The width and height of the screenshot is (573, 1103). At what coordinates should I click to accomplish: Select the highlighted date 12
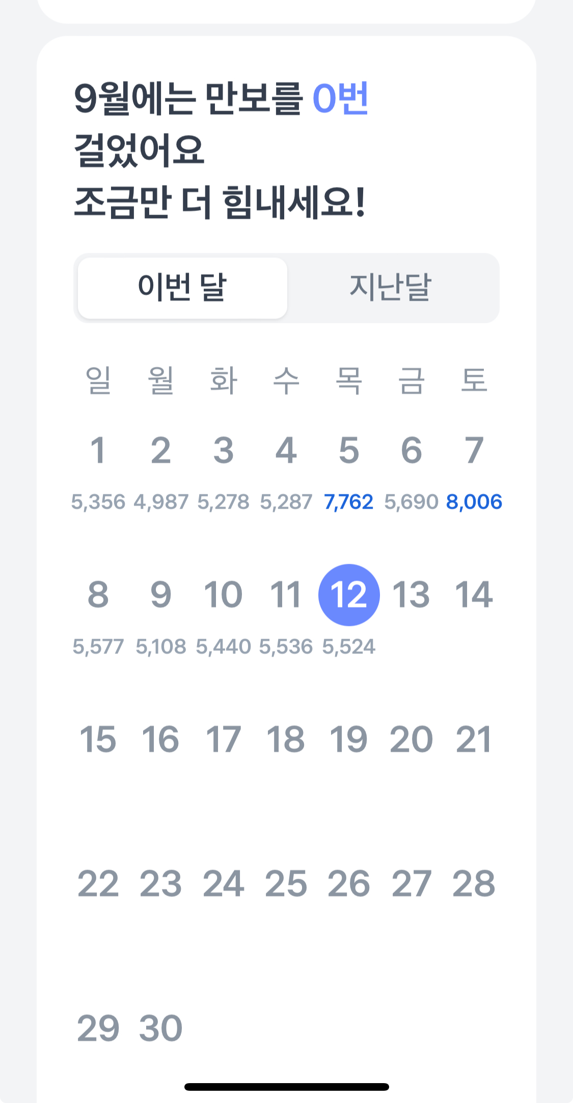click(x=349, y=595)
